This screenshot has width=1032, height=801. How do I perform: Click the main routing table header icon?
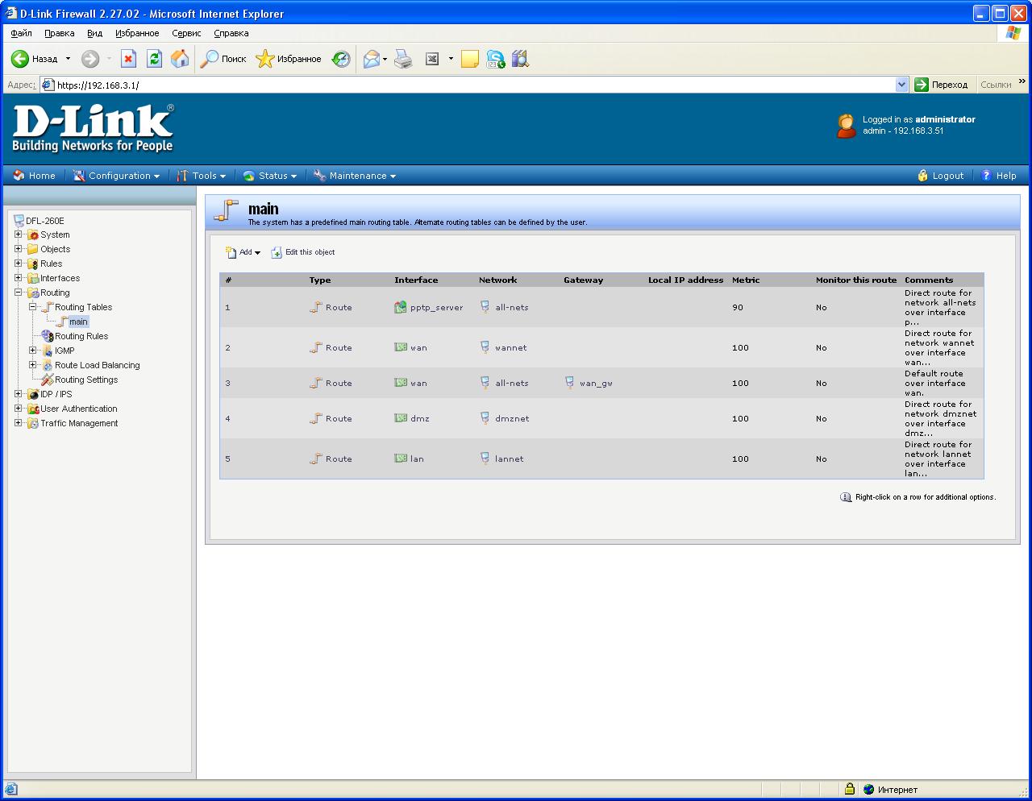point(227,210)
